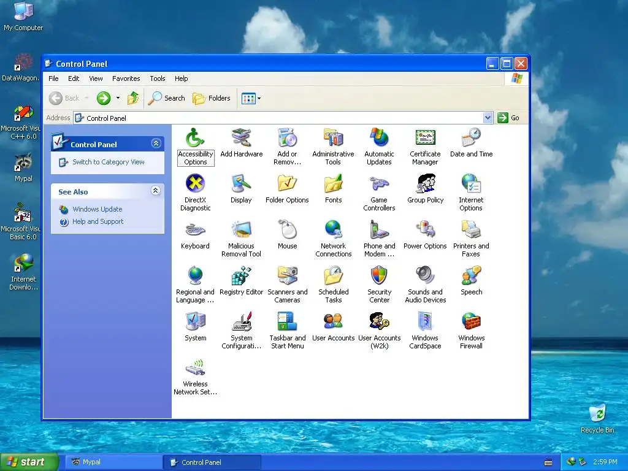Go up one folder level

133,98
